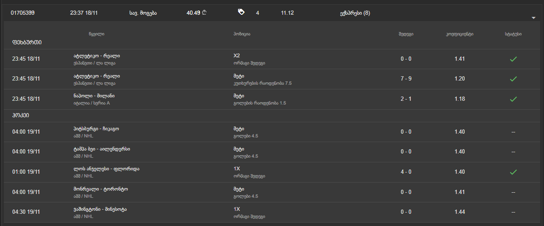This screenshot has height=226, width=544.
Task: Click green checkmark for the 7 - 9 result
Action: tap(513, 79)
